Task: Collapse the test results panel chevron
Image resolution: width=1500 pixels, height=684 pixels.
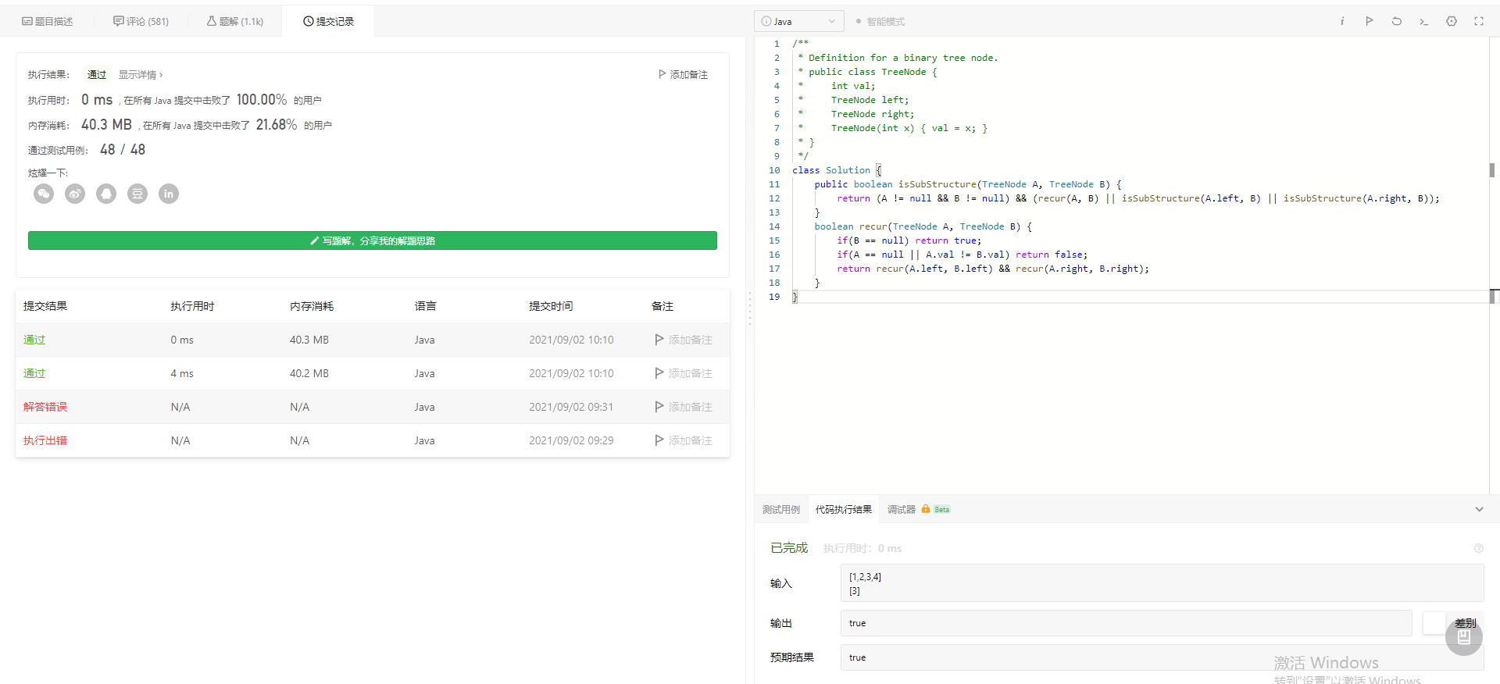Action: click(1479, 509)
